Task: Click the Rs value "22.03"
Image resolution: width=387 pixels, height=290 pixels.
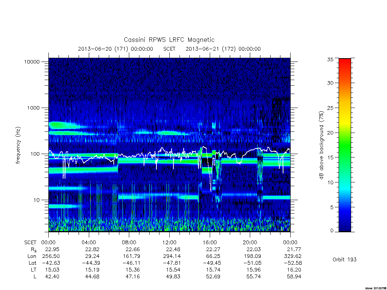Action: coord(254,249)
